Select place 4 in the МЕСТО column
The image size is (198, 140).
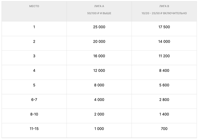[x=34, y=70]
